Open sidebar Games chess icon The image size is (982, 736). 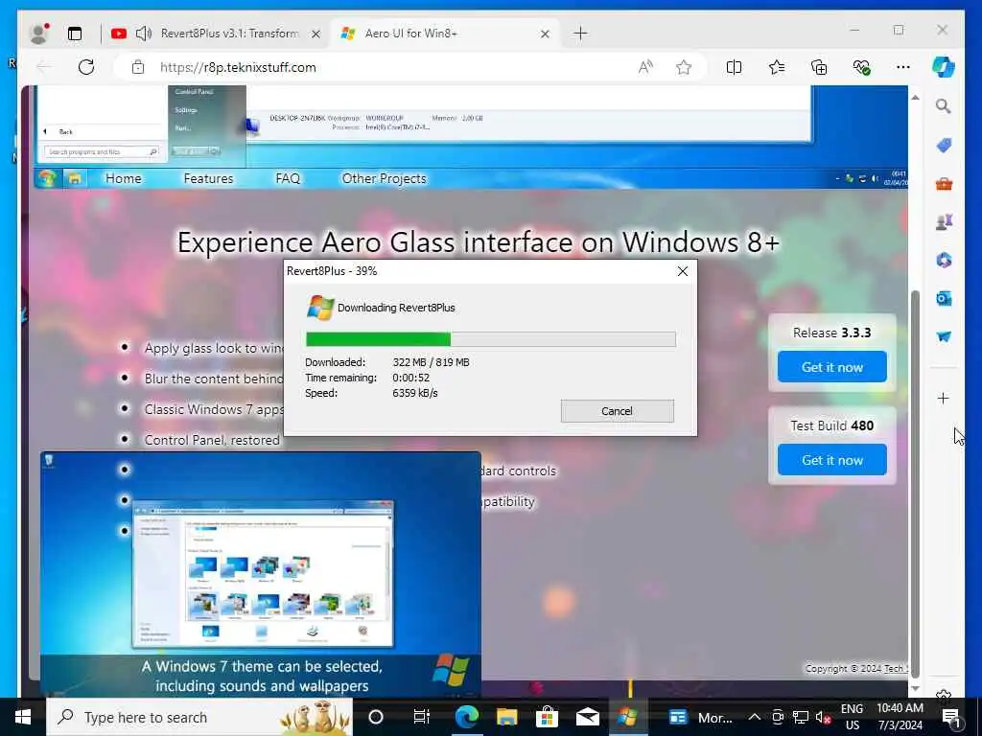tap(944, 221)
